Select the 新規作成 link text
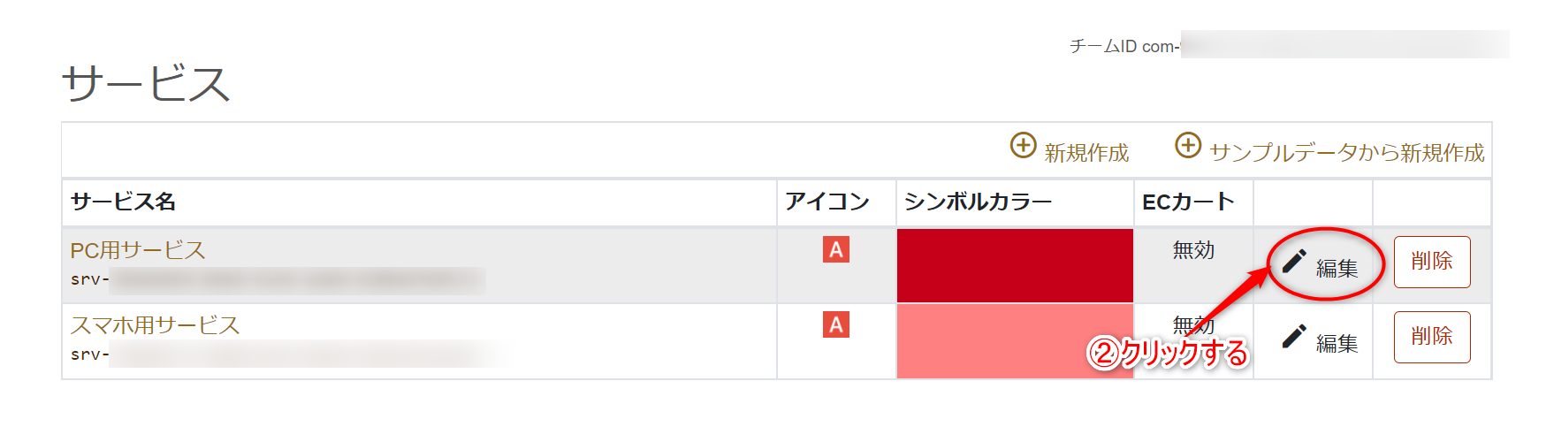This screenshot has width=1554, height=442. coord(1086,153)
